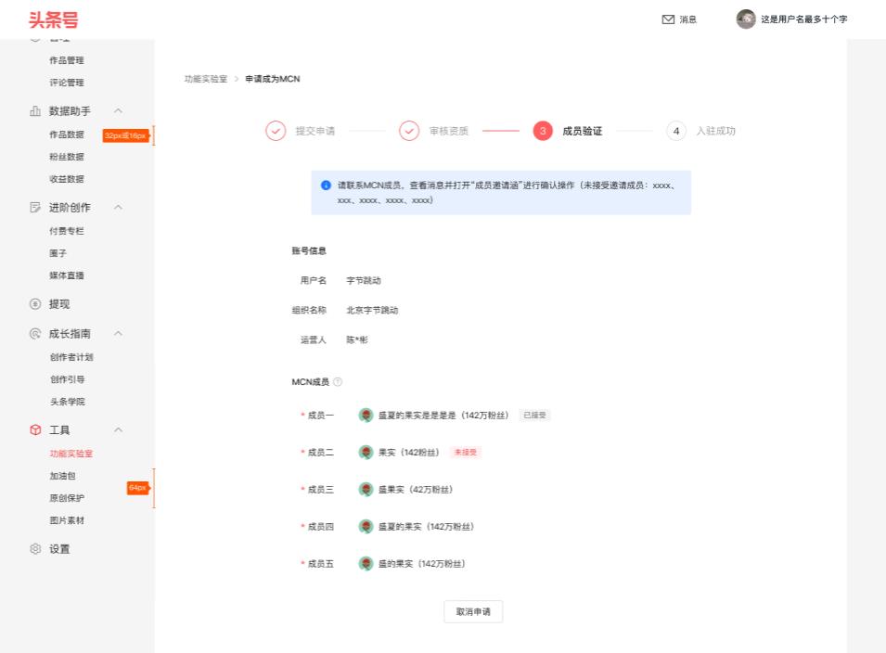Go to 粉丝数据 page

pos(67,157)
